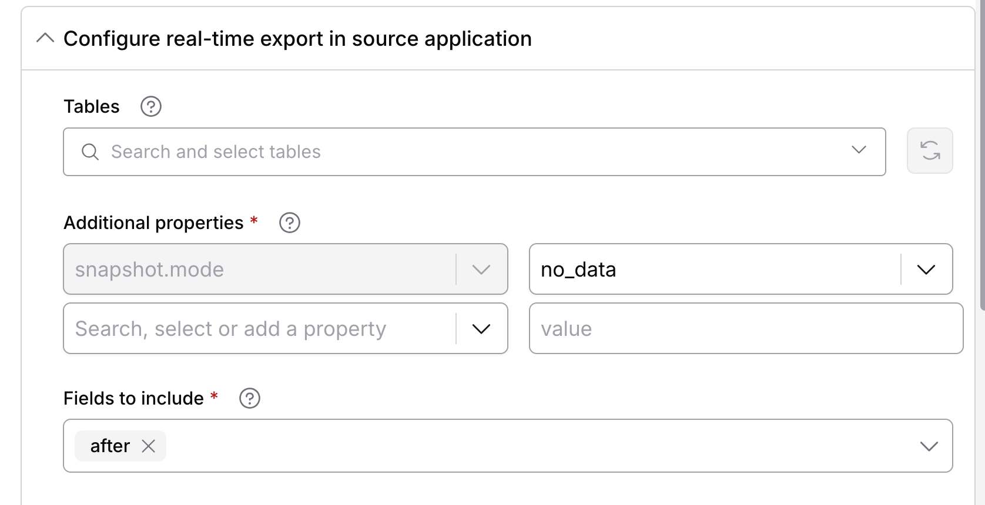
Task: Open help for Fields to include
Action: [x=250, y=398]
